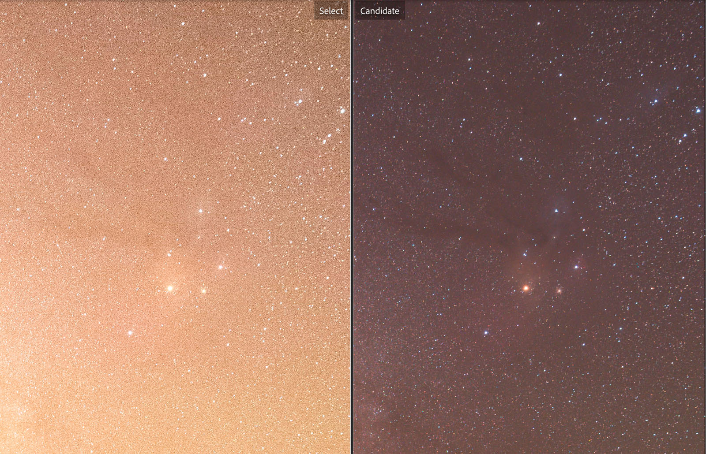Click the hazy star at Select photo's center
The width and height of the screenshot is (706, 454).
tap(201, 211)
